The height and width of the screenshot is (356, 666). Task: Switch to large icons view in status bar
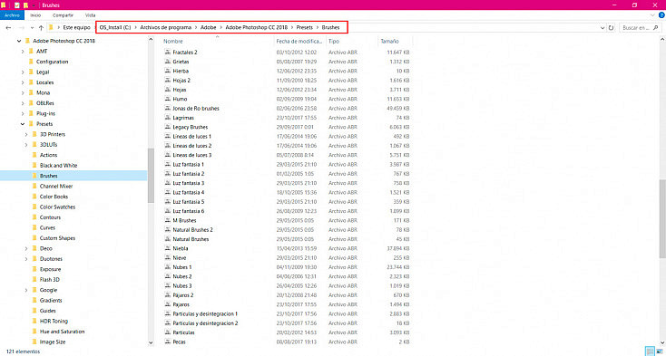click(x=660, y=351)
